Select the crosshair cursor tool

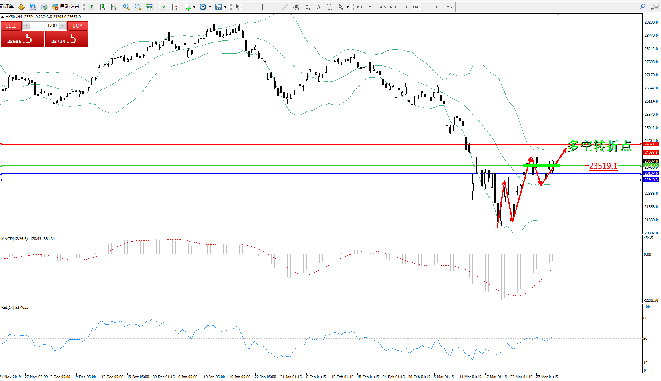(x=249, y=7)
